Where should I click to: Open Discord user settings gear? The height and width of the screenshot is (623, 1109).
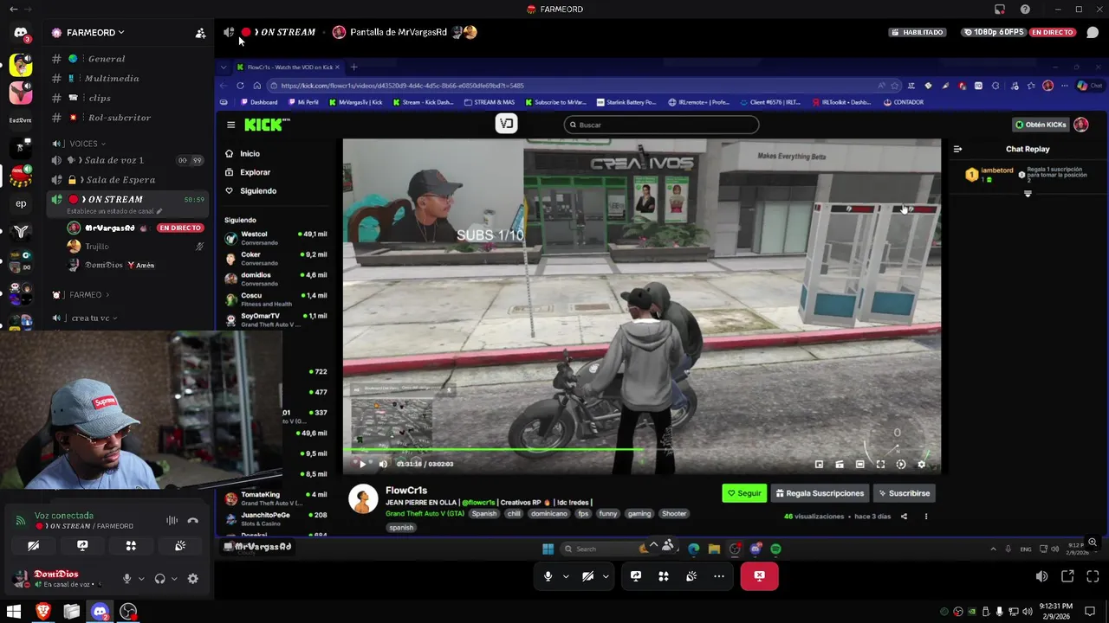pos(192,579)
